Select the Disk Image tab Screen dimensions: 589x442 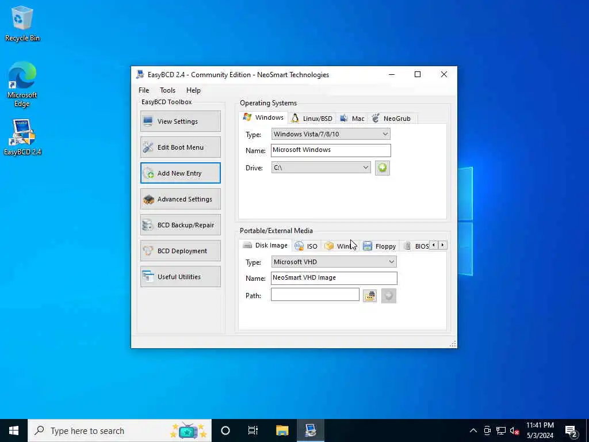pyautogui.click(x=265, y=245)
